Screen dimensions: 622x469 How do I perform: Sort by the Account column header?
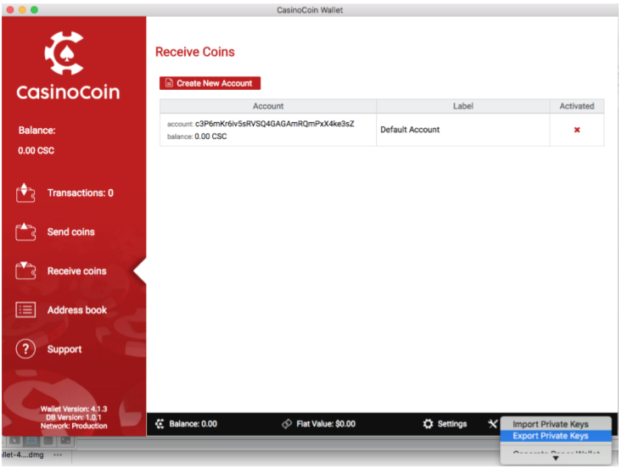[x=268, y=106]
